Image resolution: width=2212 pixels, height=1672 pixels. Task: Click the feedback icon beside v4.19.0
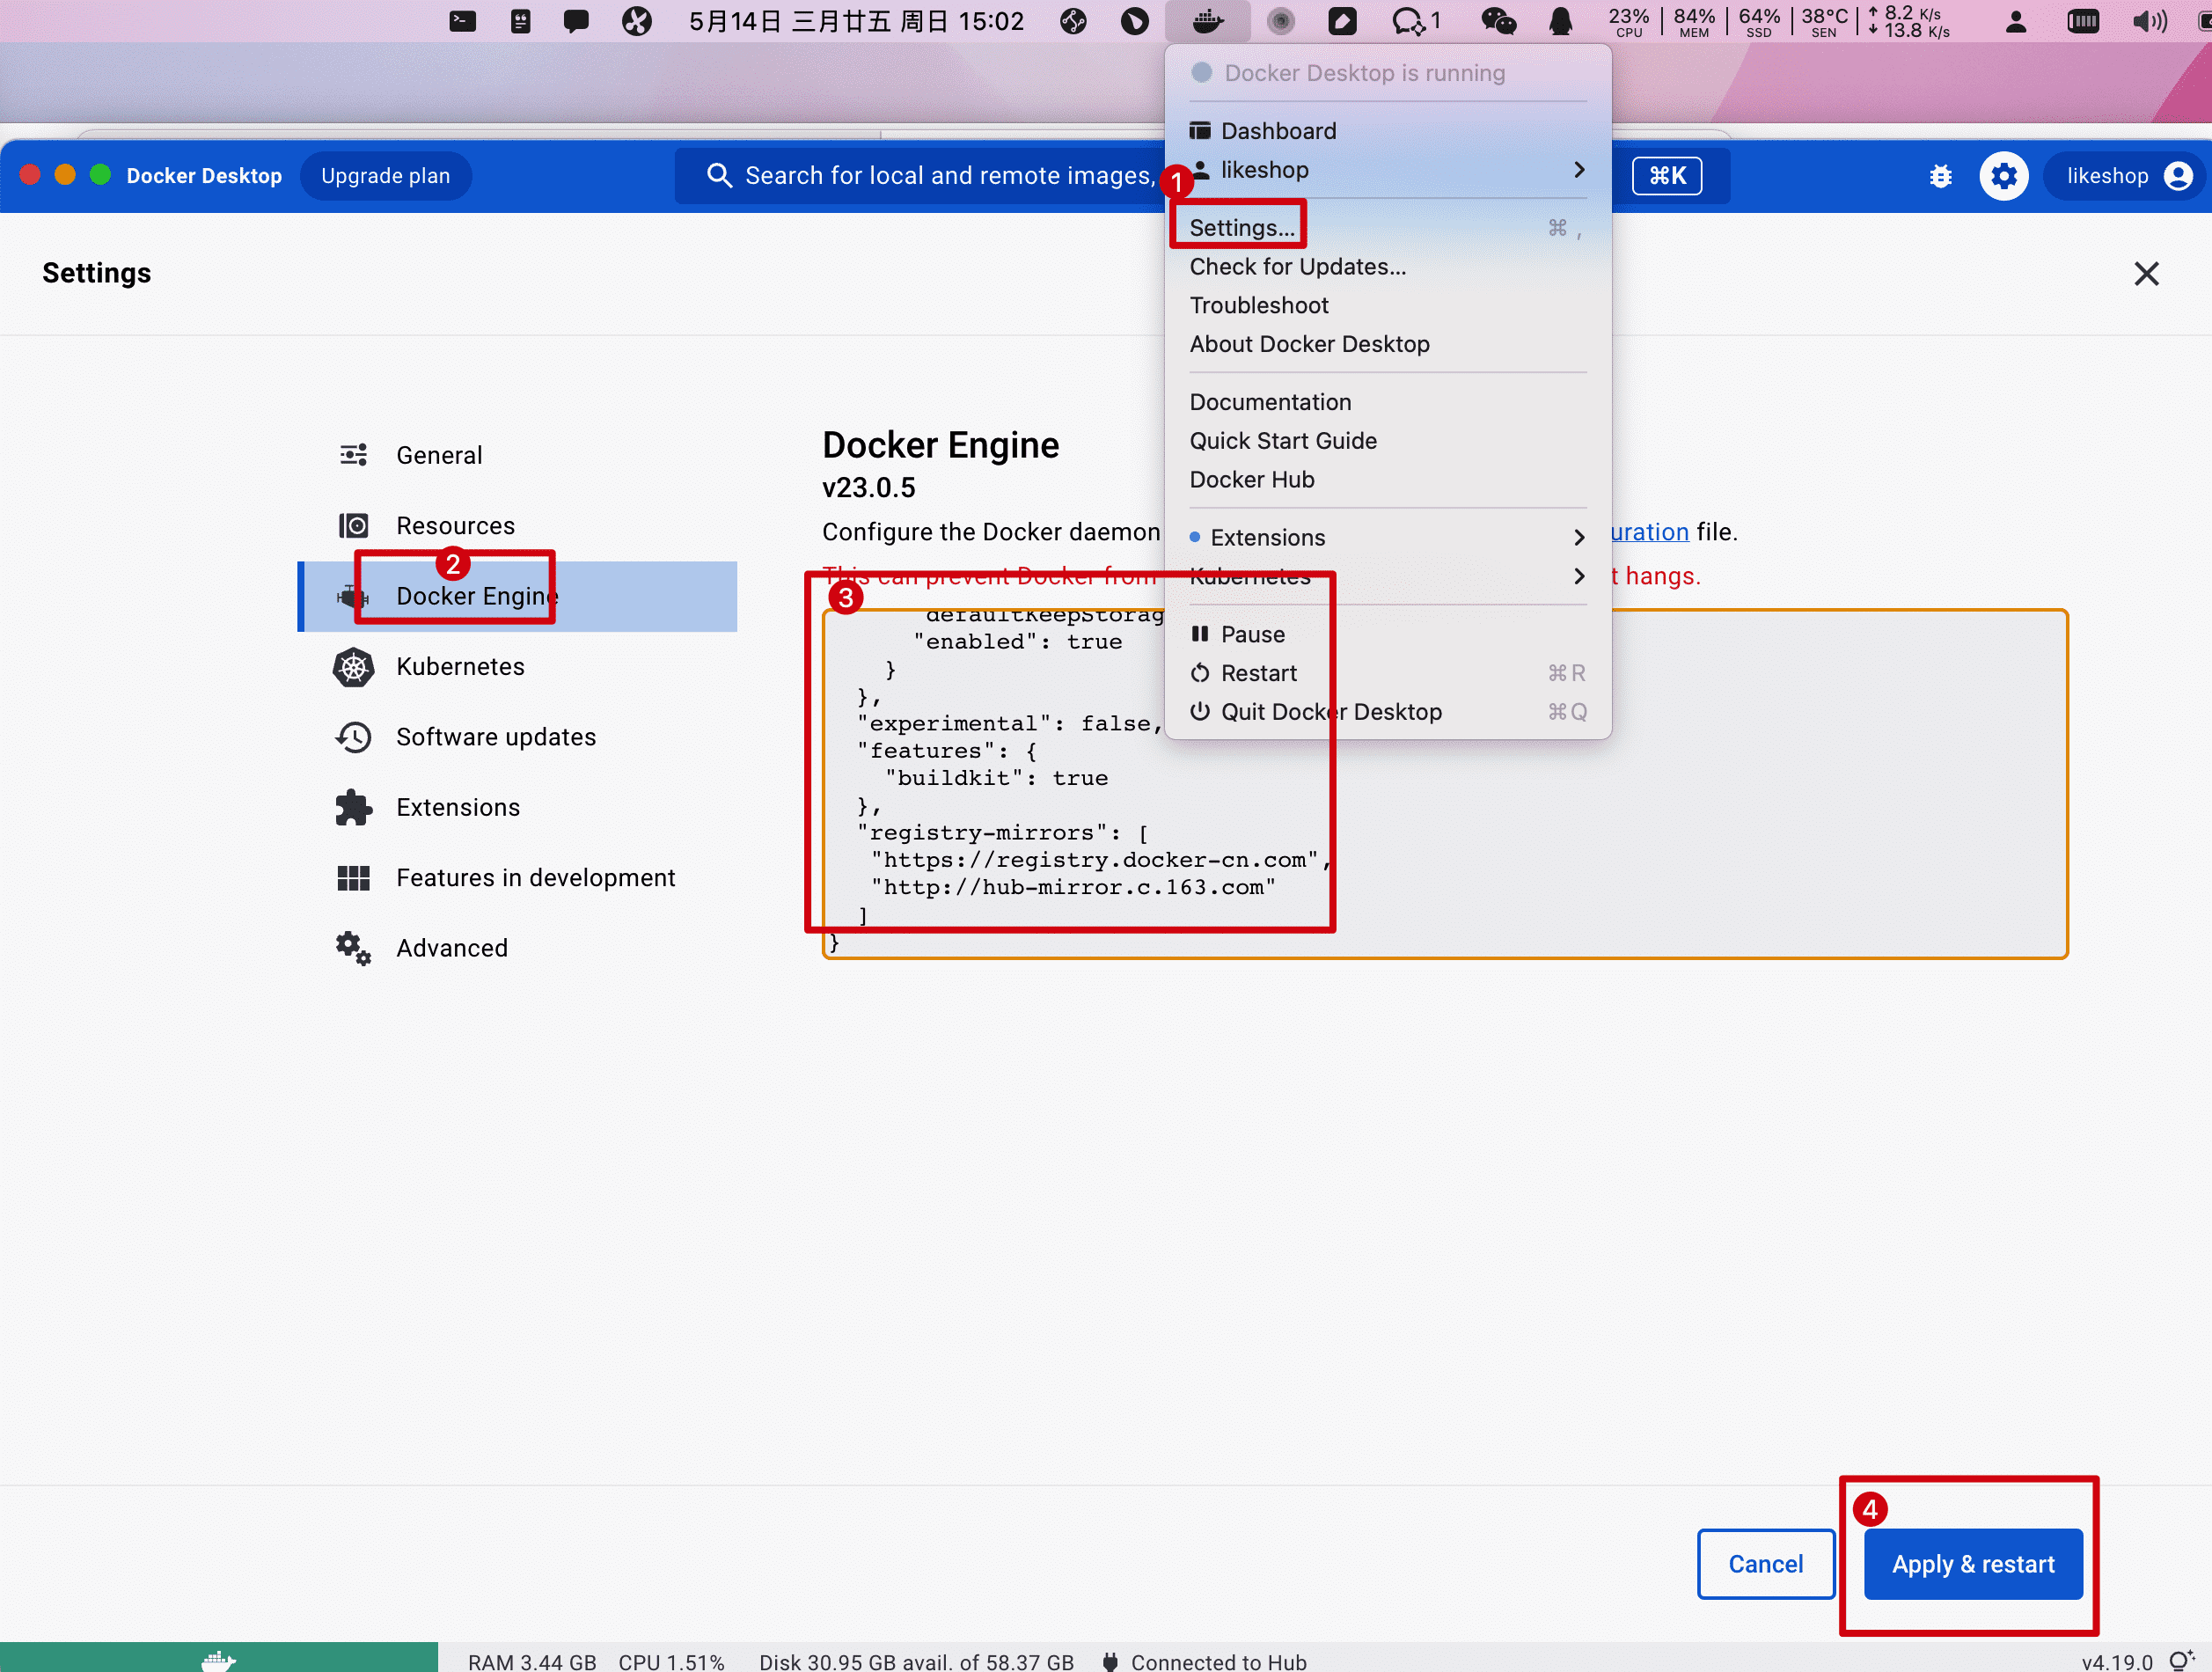pos(2181,1661)
